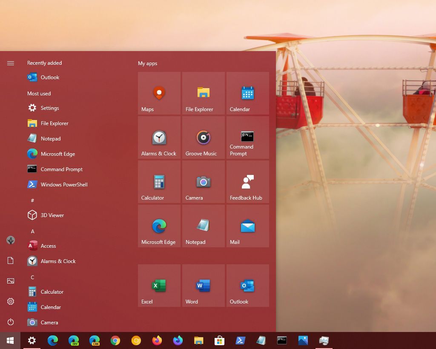This screenshot has width=436, height=349.
Task: Open Excel from its tile
Action: (159, 285)
